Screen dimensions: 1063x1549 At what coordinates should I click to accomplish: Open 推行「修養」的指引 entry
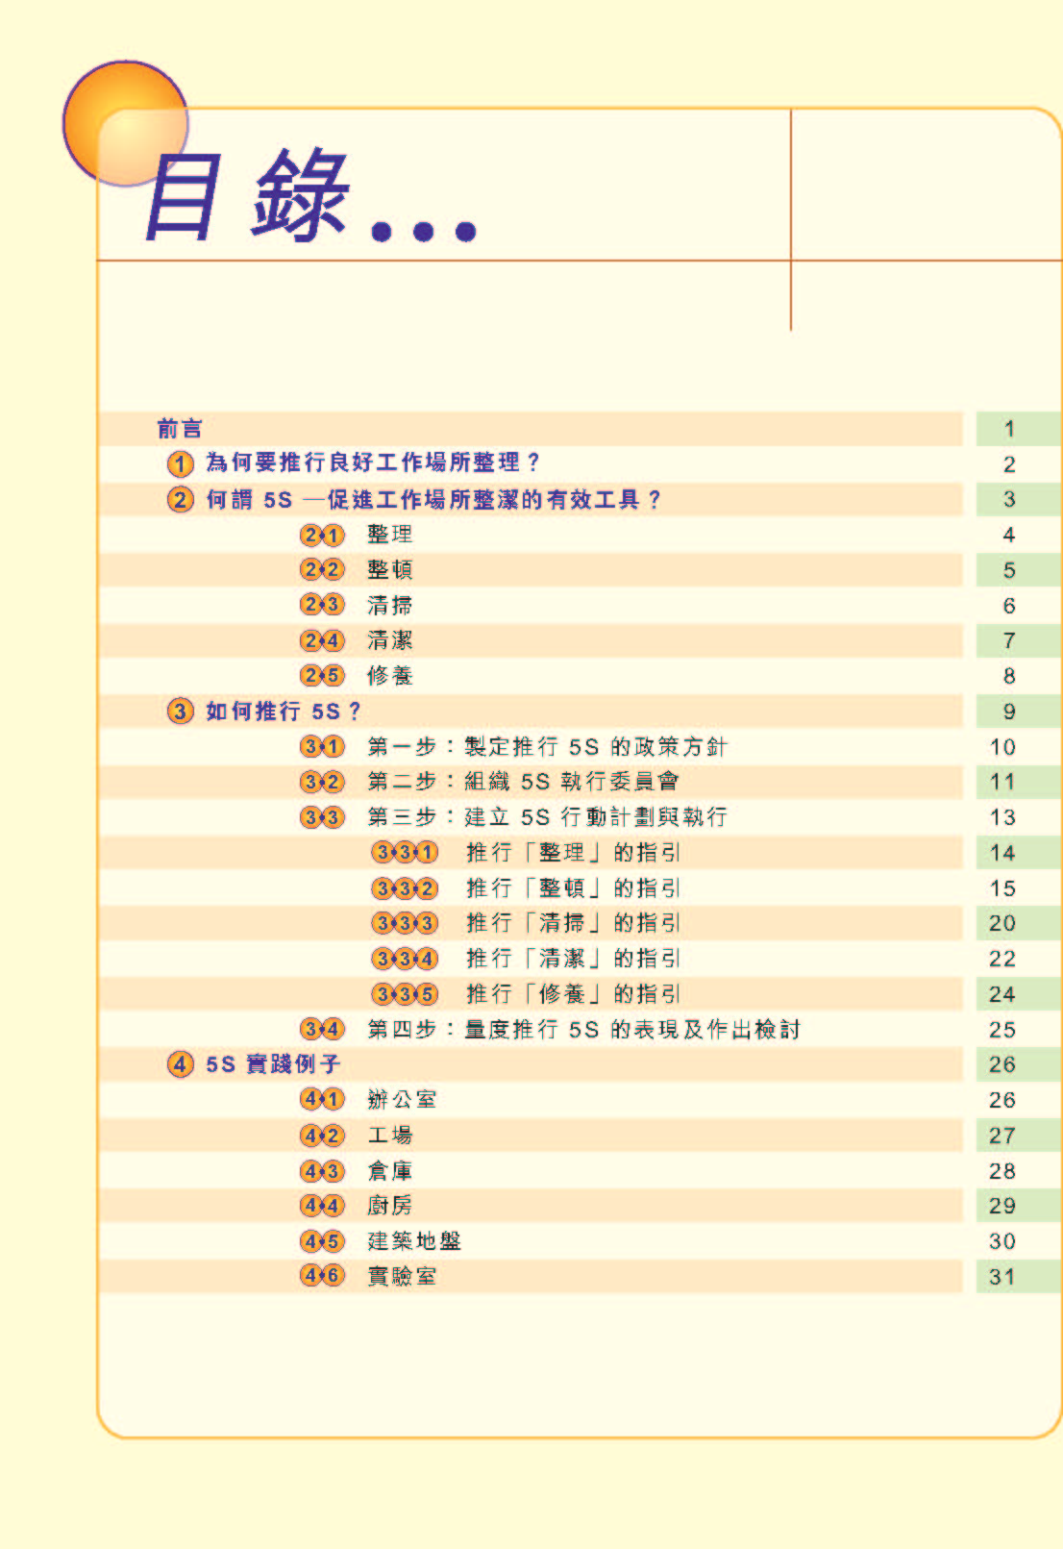click(x=574, y=994)
